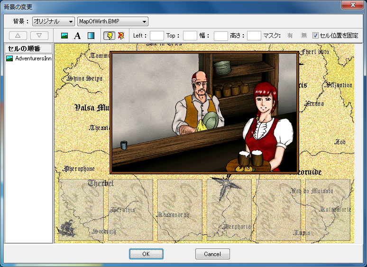Close the 背景の変更 dialog
367x267 pixels.
pos(352,5)
